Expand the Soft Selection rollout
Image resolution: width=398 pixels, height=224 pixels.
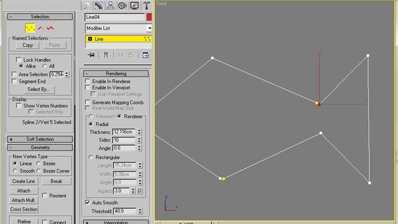click(x=40, y=139)
